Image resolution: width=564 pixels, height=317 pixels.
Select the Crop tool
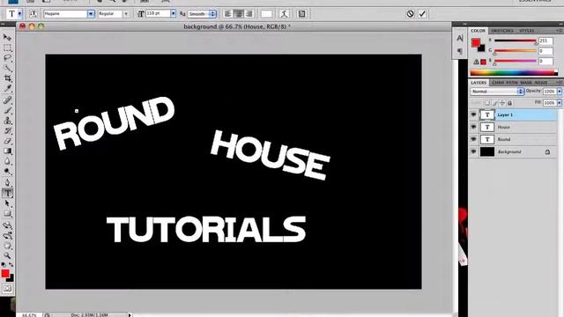(7, 78)
